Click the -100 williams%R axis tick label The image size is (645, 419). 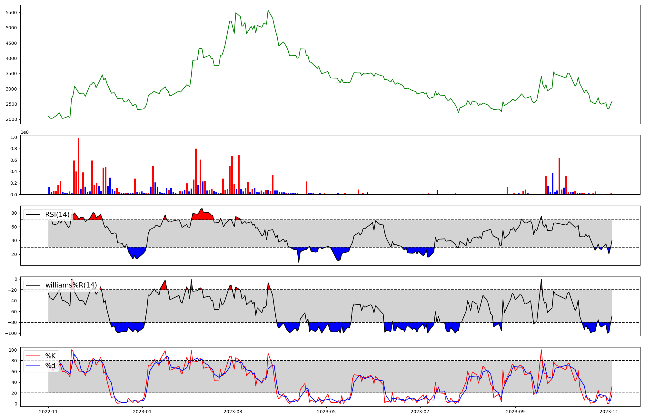[11, 333]
